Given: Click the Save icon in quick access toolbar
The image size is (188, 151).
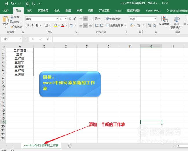Looking at the screenshot, I should (6, 3).
